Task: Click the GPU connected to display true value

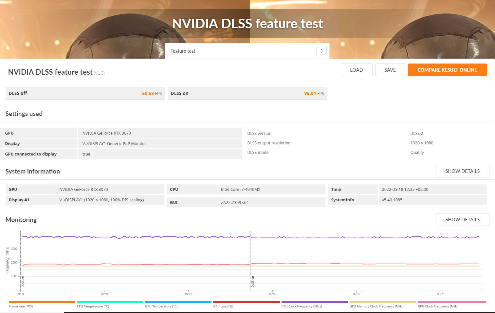Action: point(86,154)
